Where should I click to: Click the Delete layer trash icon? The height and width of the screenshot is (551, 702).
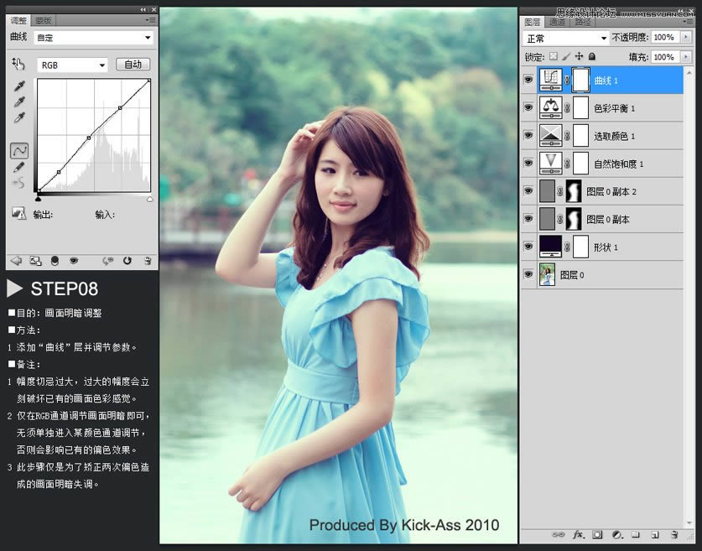click(674, 535)
